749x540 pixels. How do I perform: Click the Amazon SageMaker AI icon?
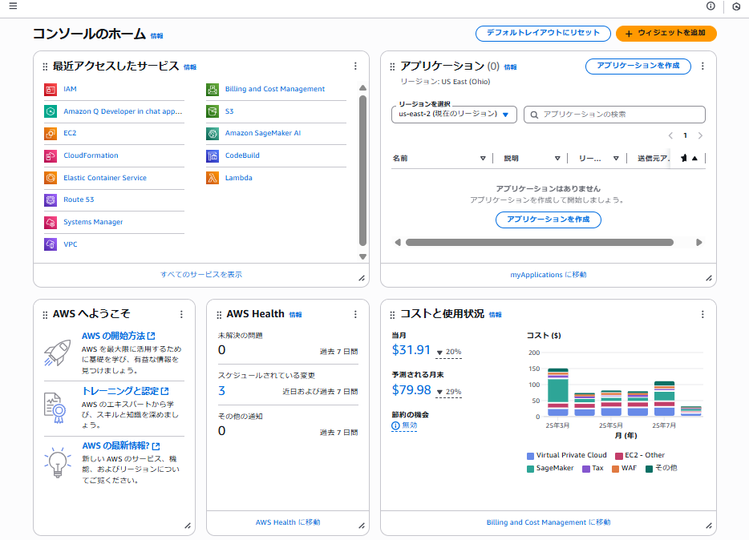pyautogui.click(x=212, y=133)
